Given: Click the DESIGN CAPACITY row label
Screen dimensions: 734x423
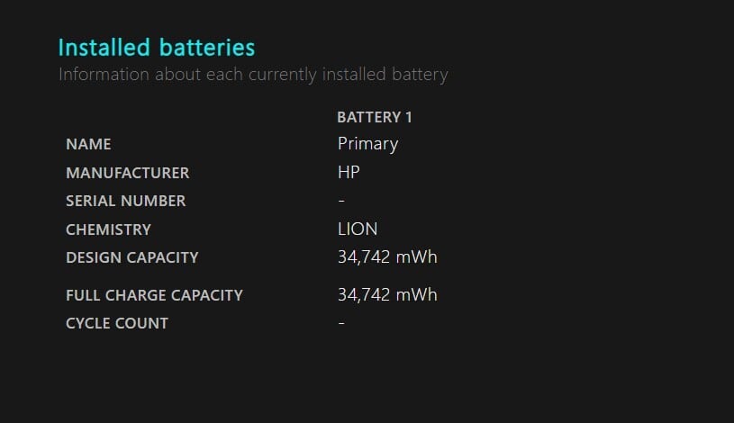Looking at the screenshot, I should pyautogui.click(x=131, y=257).
